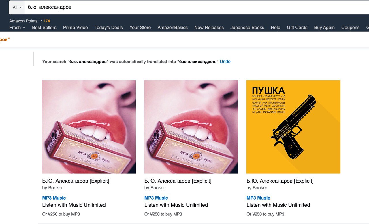The width and height of the screenshot is (369, 224).
Task: Open the All categories search dropdown
Action: click(17, 7)
